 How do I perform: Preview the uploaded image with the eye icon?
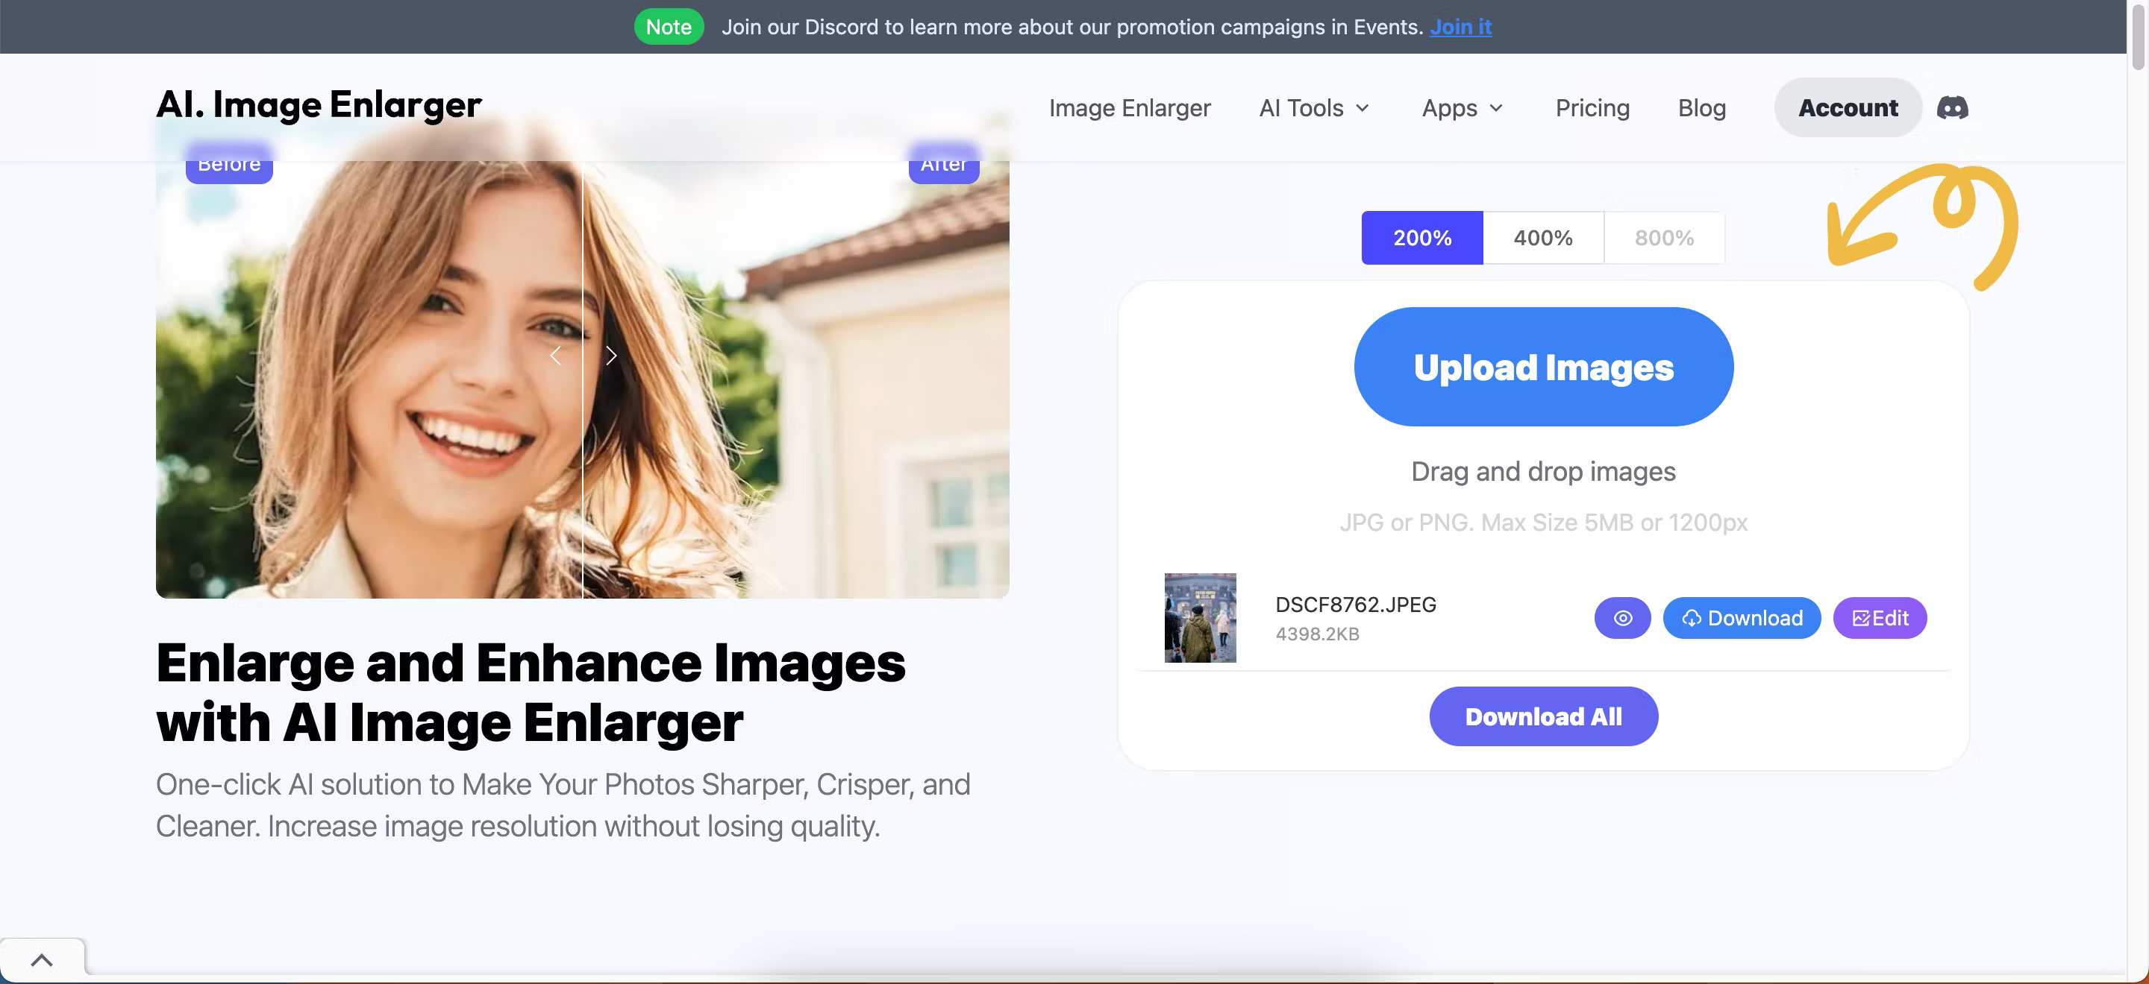pyautogui.click(x=1621, y=617)
